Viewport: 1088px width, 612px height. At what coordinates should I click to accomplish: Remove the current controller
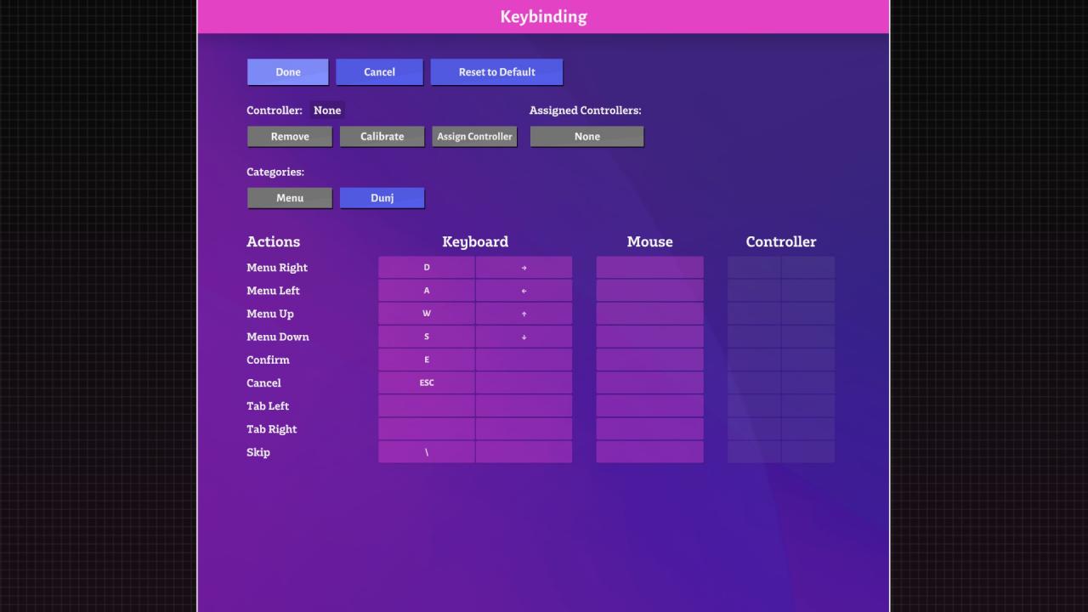(289, 137)
